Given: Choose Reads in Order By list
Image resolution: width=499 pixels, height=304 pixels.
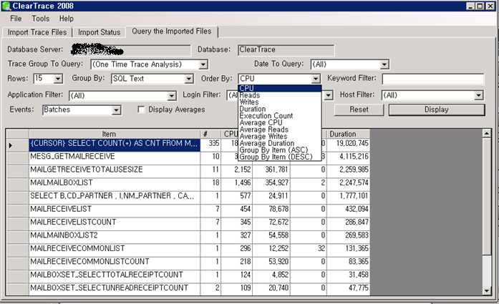Looking at the screenshot, I should [280, 95].
